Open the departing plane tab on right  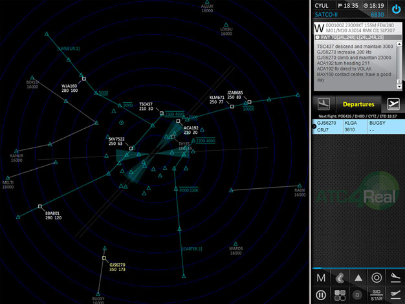click(x=393, y=104)
